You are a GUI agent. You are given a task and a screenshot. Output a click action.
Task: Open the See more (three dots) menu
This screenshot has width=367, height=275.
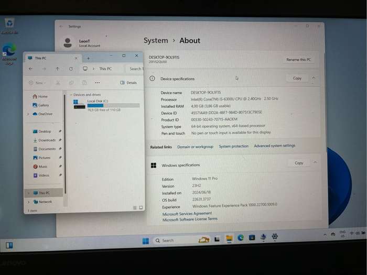[x=98, y=83]
